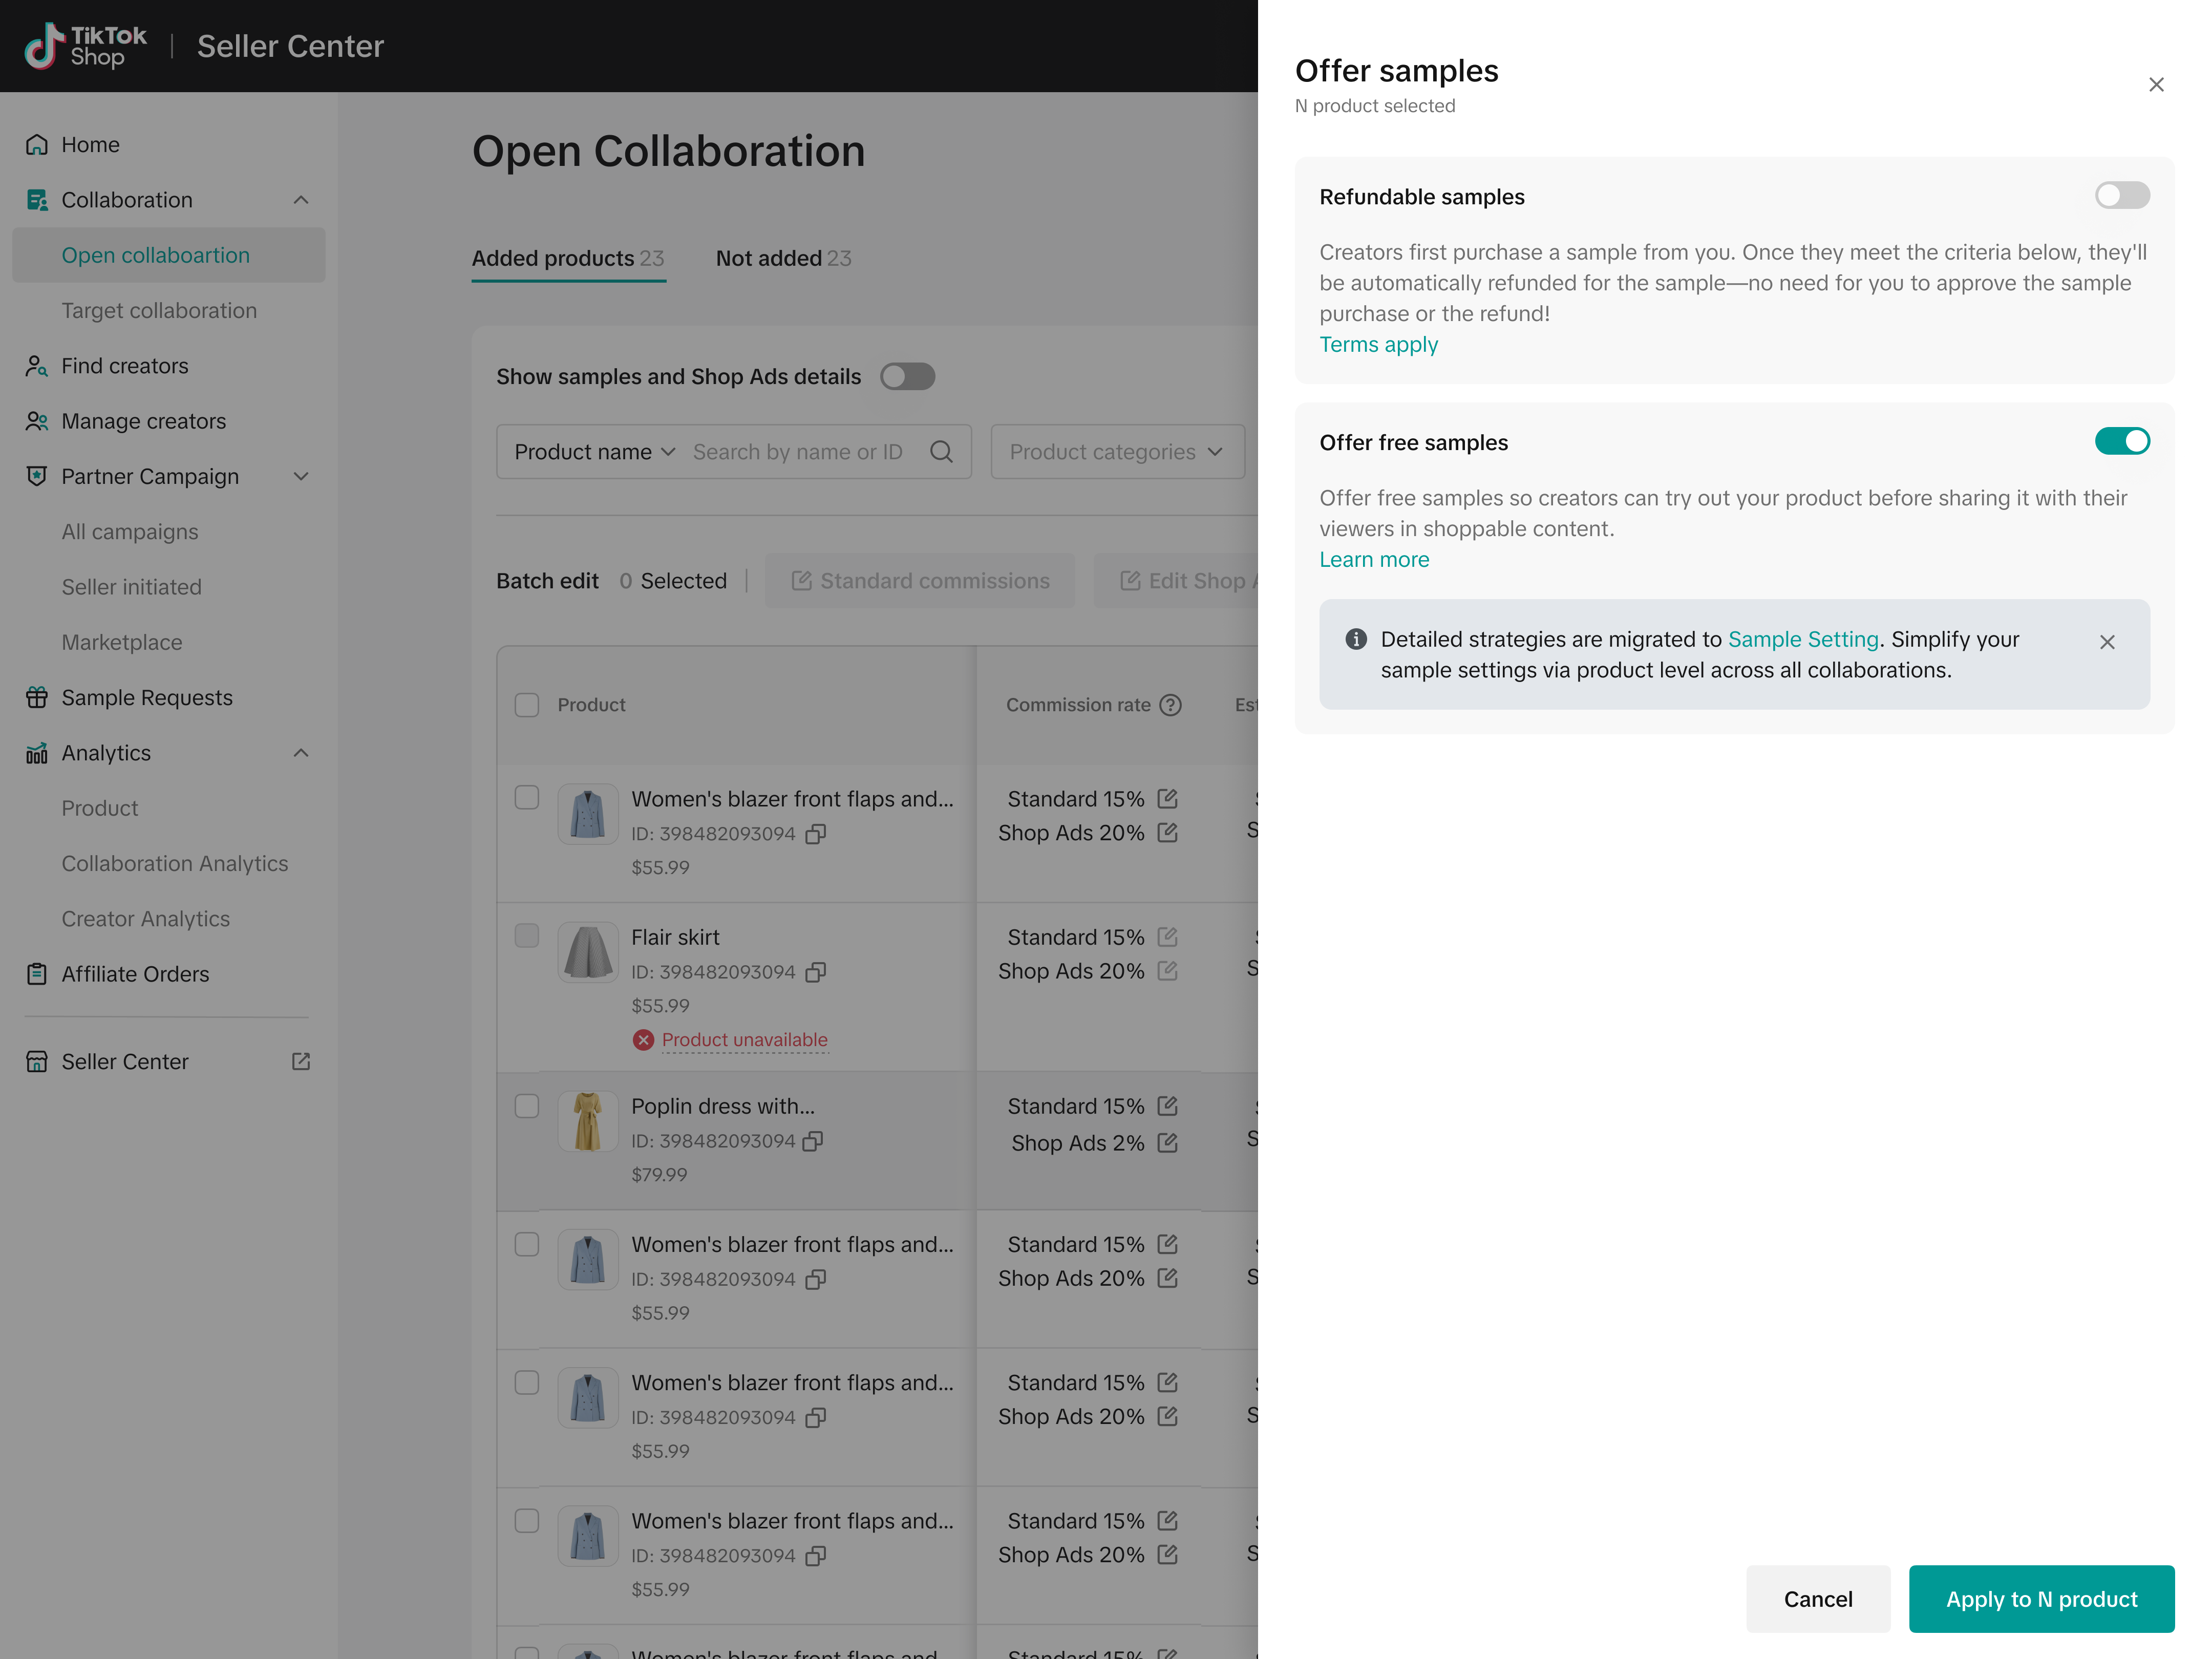Click the Seller Center storefront icon
The width and height of the screenshot is (2212, 1659).
click(37, 1061)
